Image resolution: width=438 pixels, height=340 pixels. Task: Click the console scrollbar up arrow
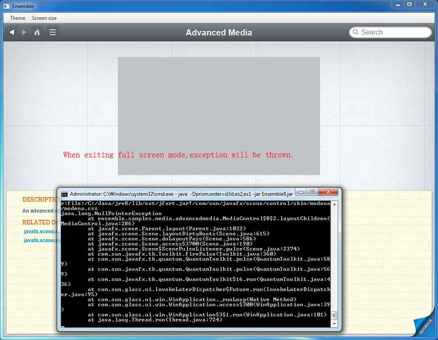tap(334, 205)
